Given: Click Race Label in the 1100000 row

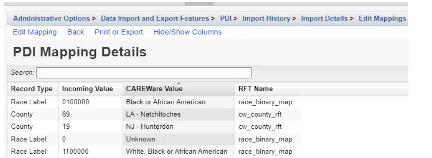Looking at the screenshot, I should (x=28, y=151).
